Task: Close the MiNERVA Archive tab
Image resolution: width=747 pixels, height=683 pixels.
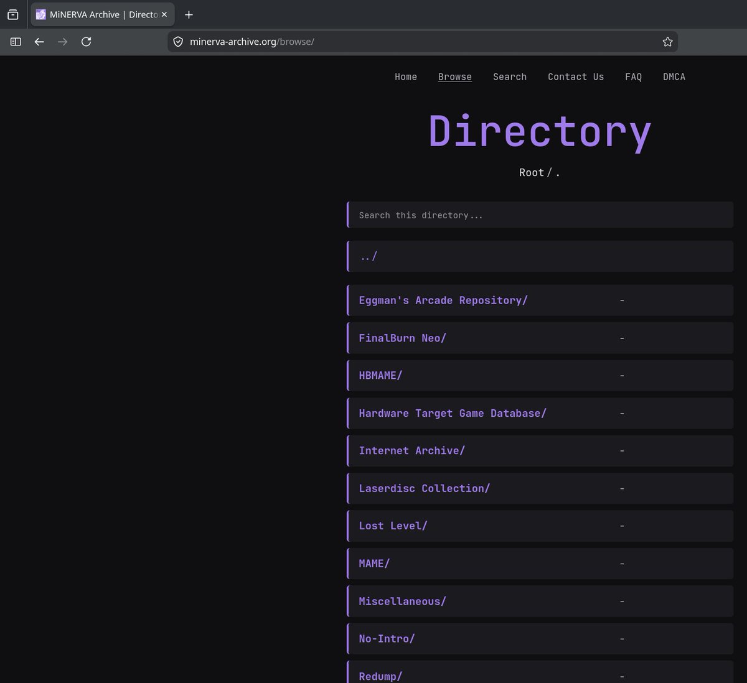Action: pyautogui.click(x=164, y=14)
